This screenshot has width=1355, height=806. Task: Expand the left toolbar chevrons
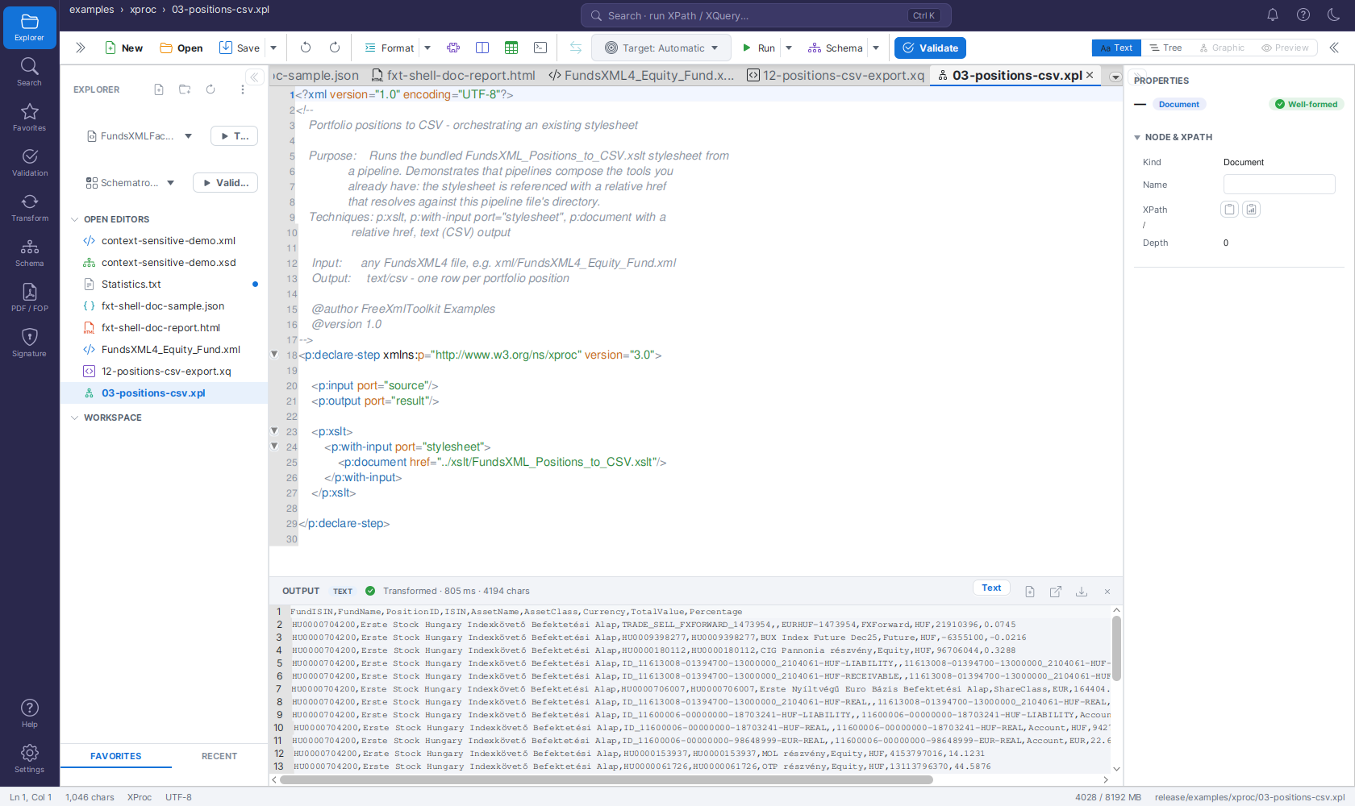(80, 48)
